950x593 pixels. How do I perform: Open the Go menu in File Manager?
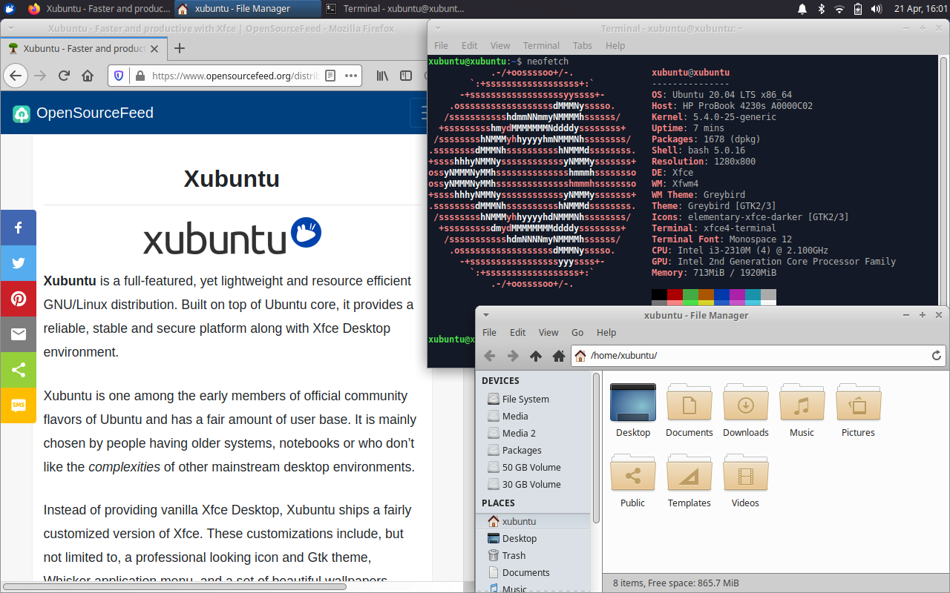(577, 332)
